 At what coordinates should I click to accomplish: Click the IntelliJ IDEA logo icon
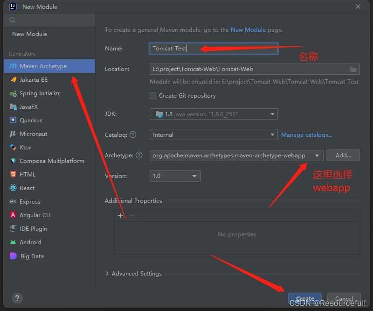(13, 7)
